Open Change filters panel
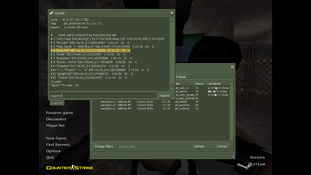The width and height of the screenshot is (311, 175). tap(105, 147)
